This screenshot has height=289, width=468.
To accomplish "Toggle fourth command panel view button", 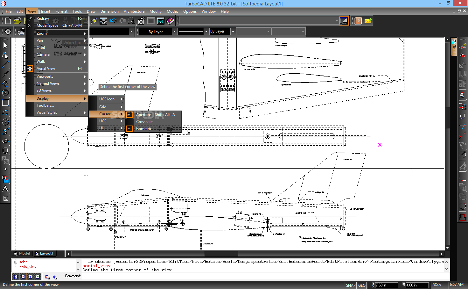I will [38, 277].
